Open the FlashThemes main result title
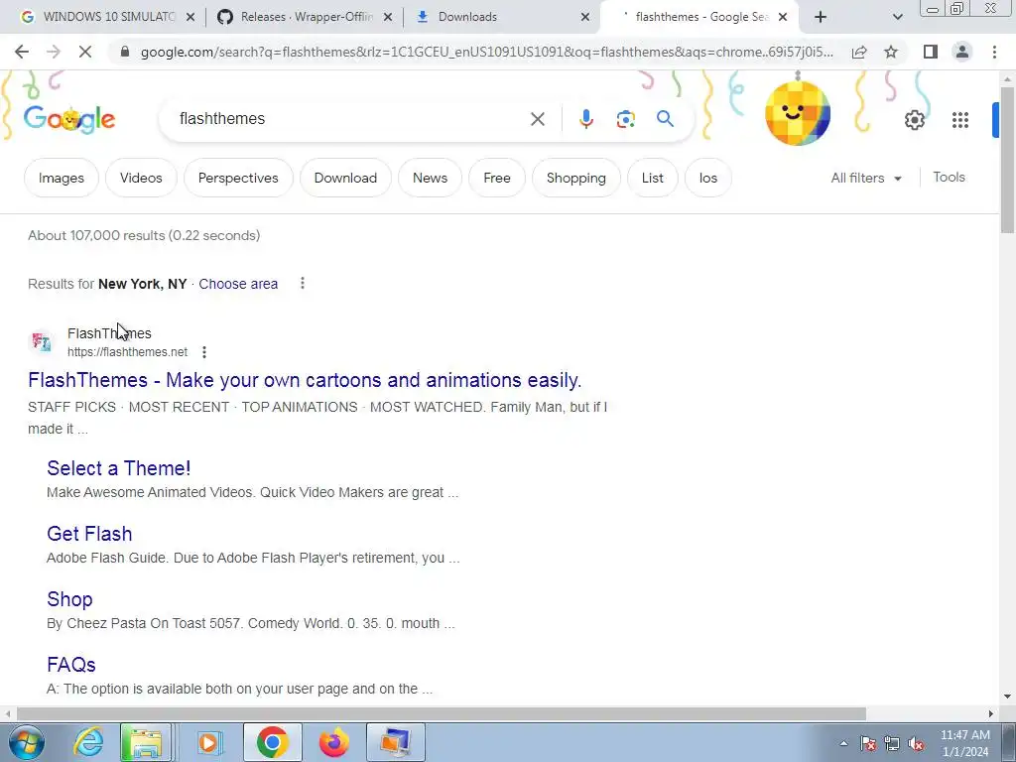Screen dimensions: 1016x762 305,380
